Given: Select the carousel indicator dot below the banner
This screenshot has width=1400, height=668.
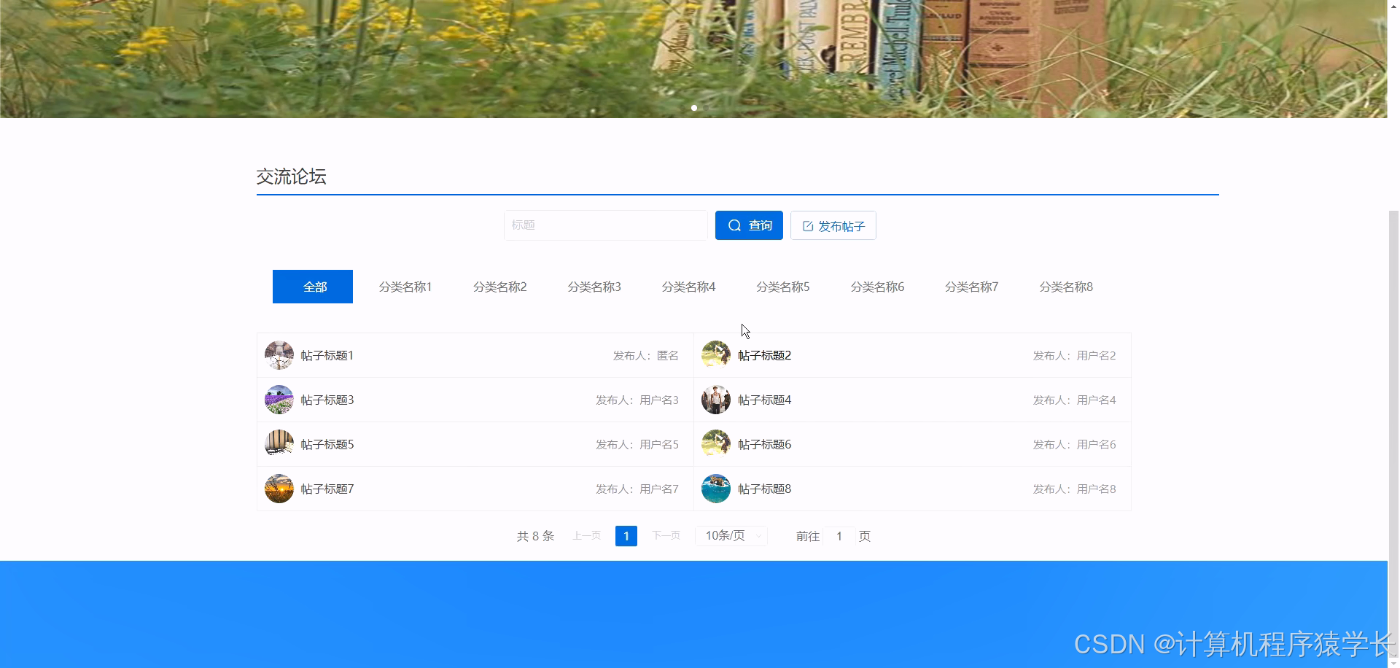Looking at the screenshot, I should [693, 107].
